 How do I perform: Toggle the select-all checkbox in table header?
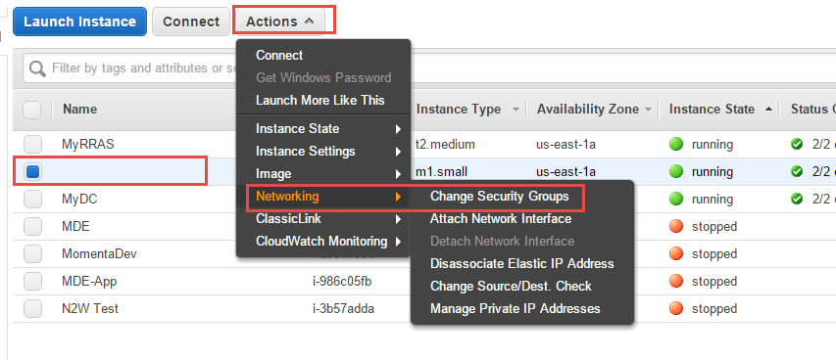click(x=32, y=110)
